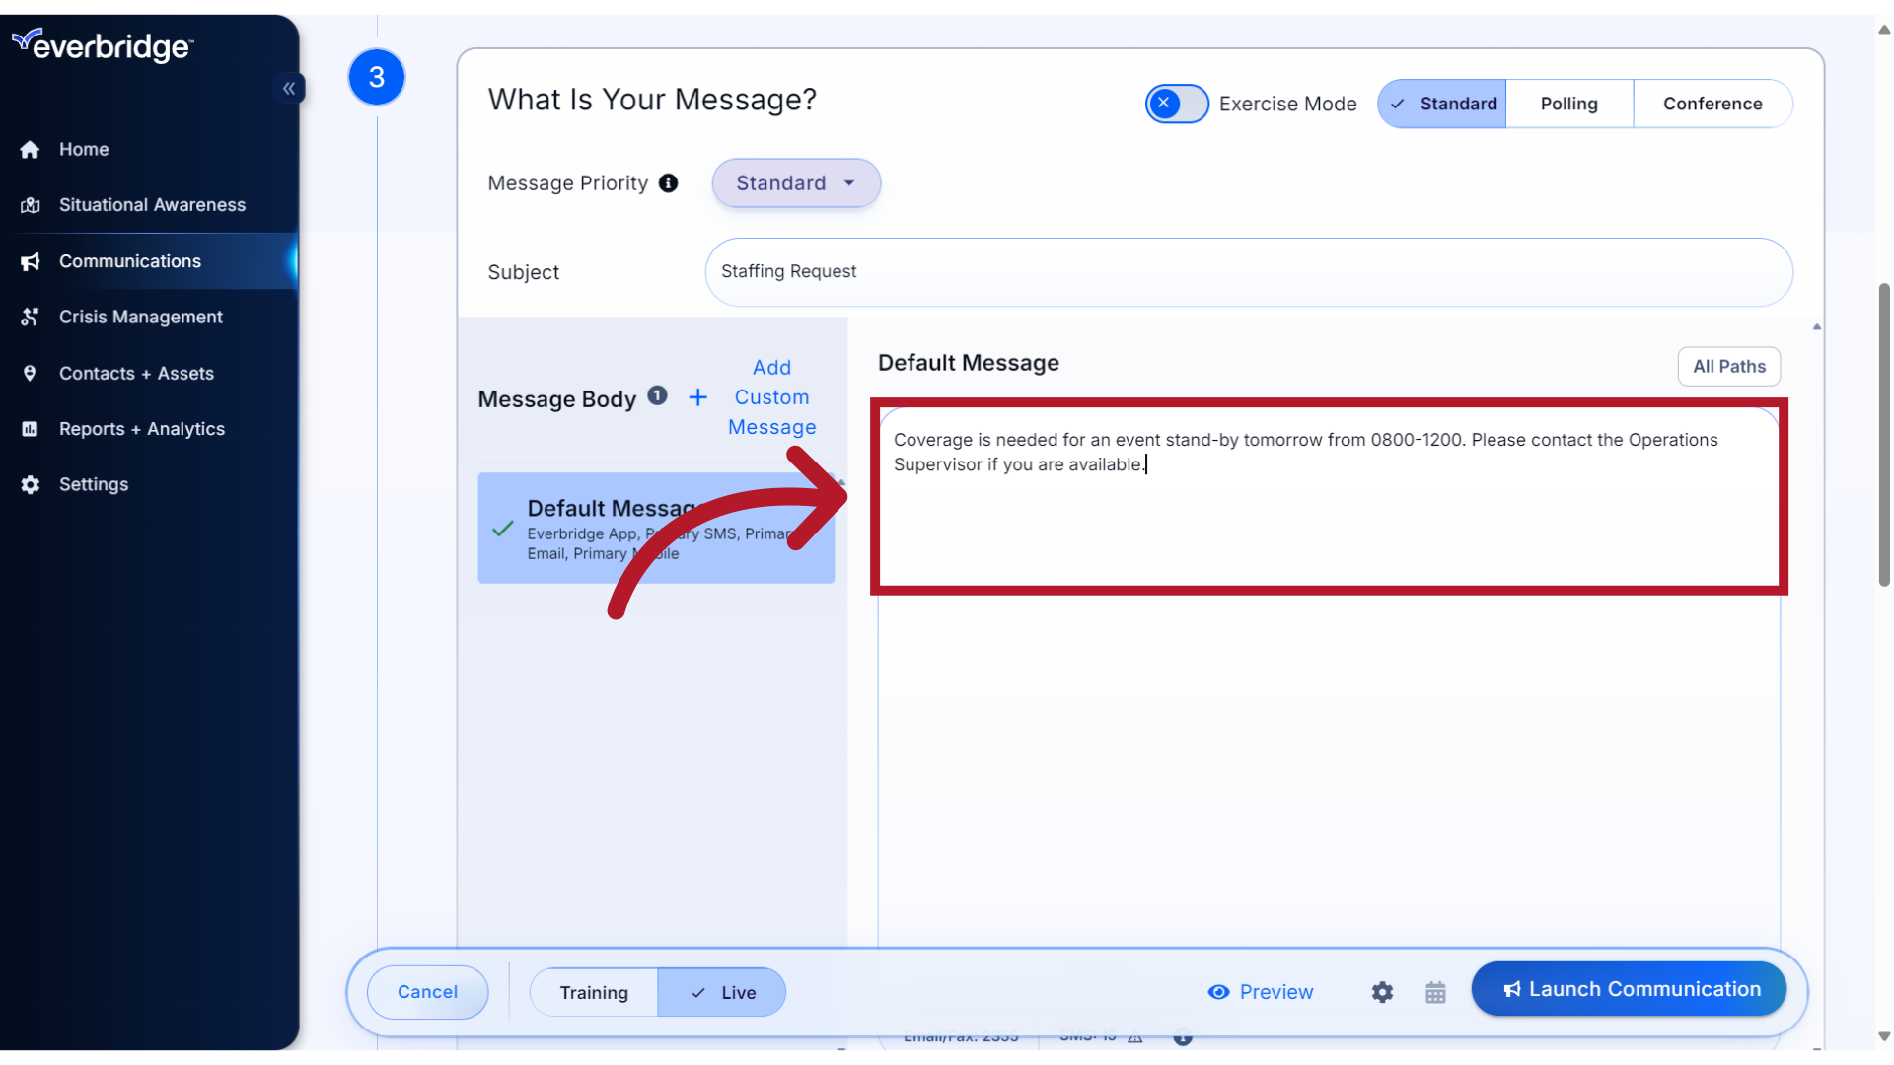Collapse the left navigation sidebar

tap(289, 88)
